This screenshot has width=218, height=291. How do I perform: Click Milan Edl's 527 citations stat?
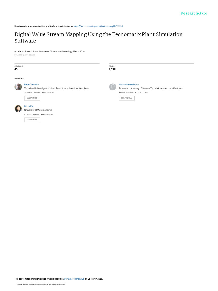pyautogui.click(x=47, y=114)
